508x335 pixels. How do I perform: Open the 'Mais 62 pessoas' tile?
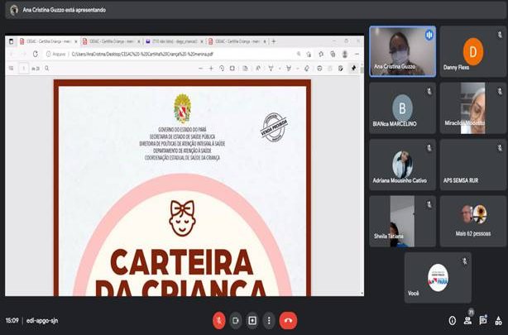(x=472, y=222)
